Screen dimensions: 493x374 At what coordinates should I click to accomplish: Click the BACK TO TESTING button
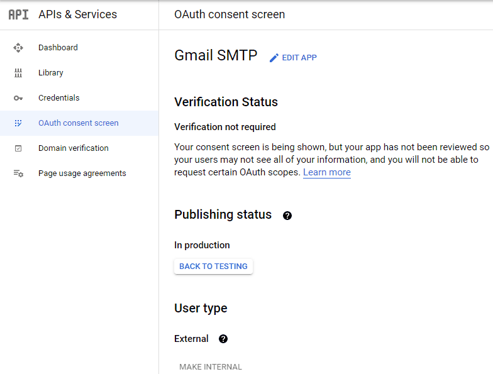tap(214, 267)
